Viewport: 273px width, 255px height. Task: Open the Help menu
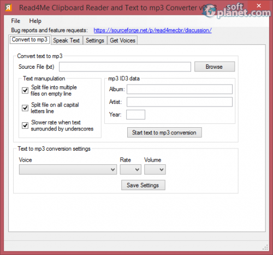click(35, 21)
